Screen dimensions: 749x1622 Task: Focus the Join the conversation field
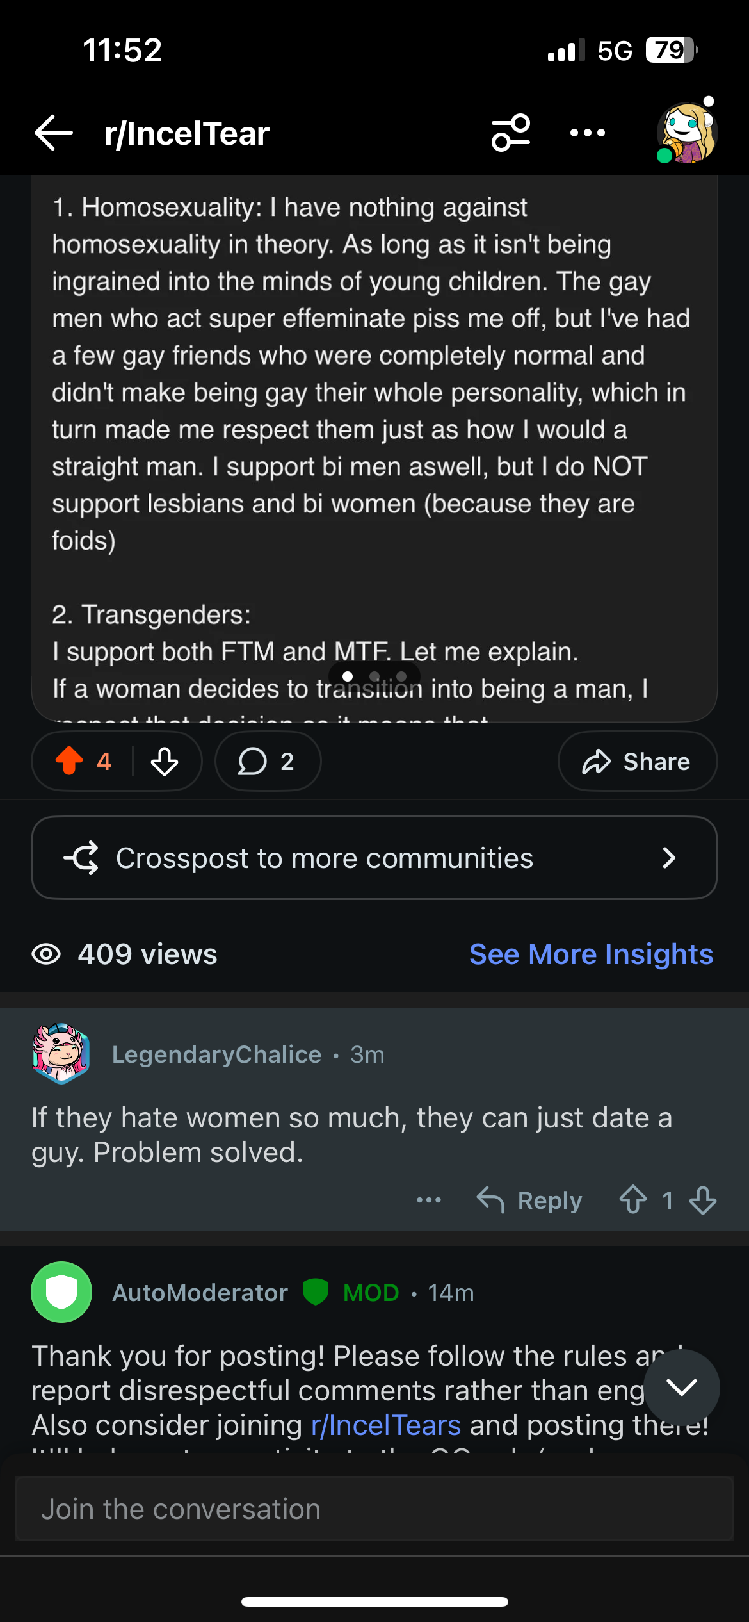coord(374,1509)
